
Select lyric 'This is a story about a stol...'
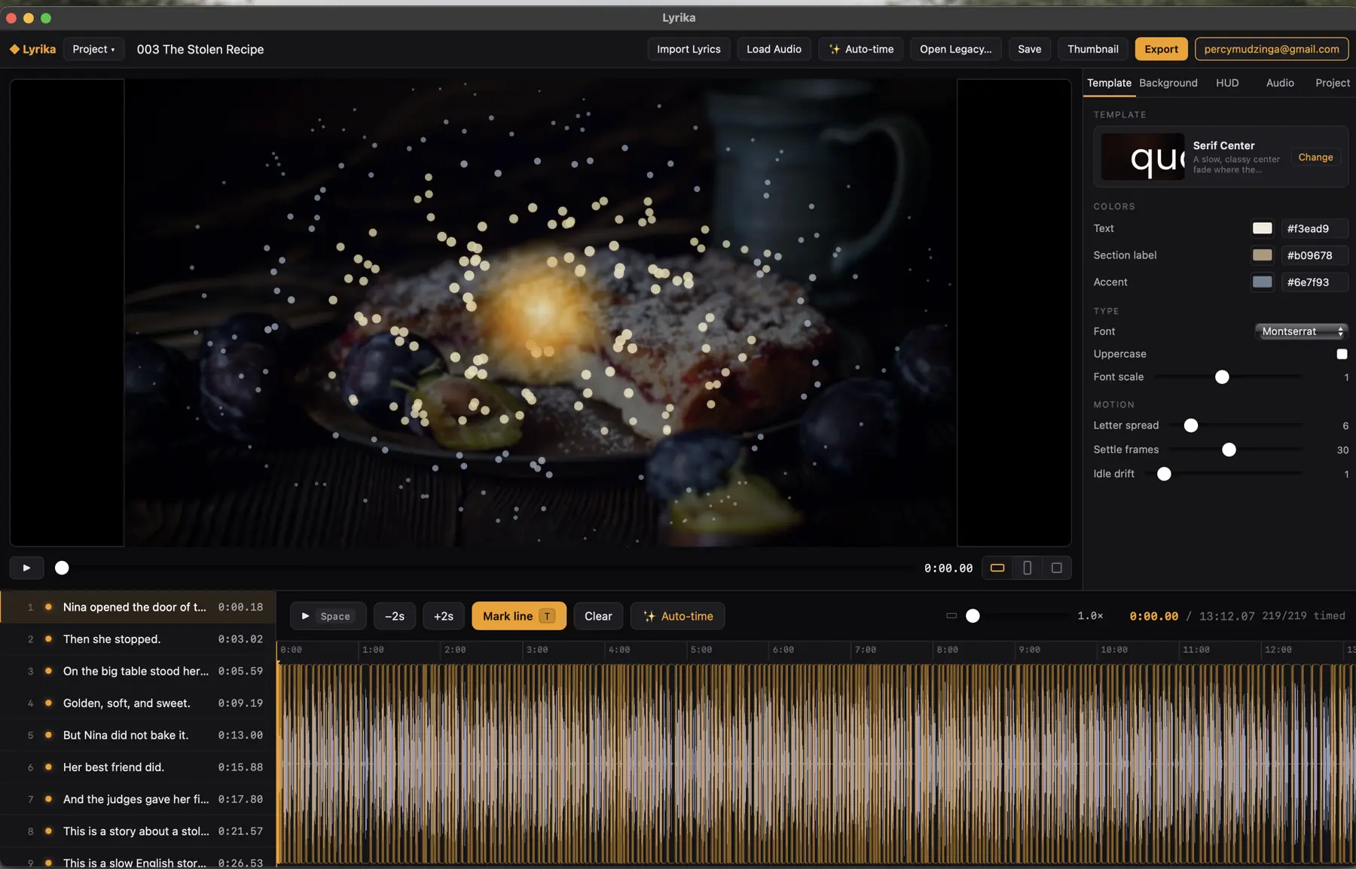(x=136, y=831)
